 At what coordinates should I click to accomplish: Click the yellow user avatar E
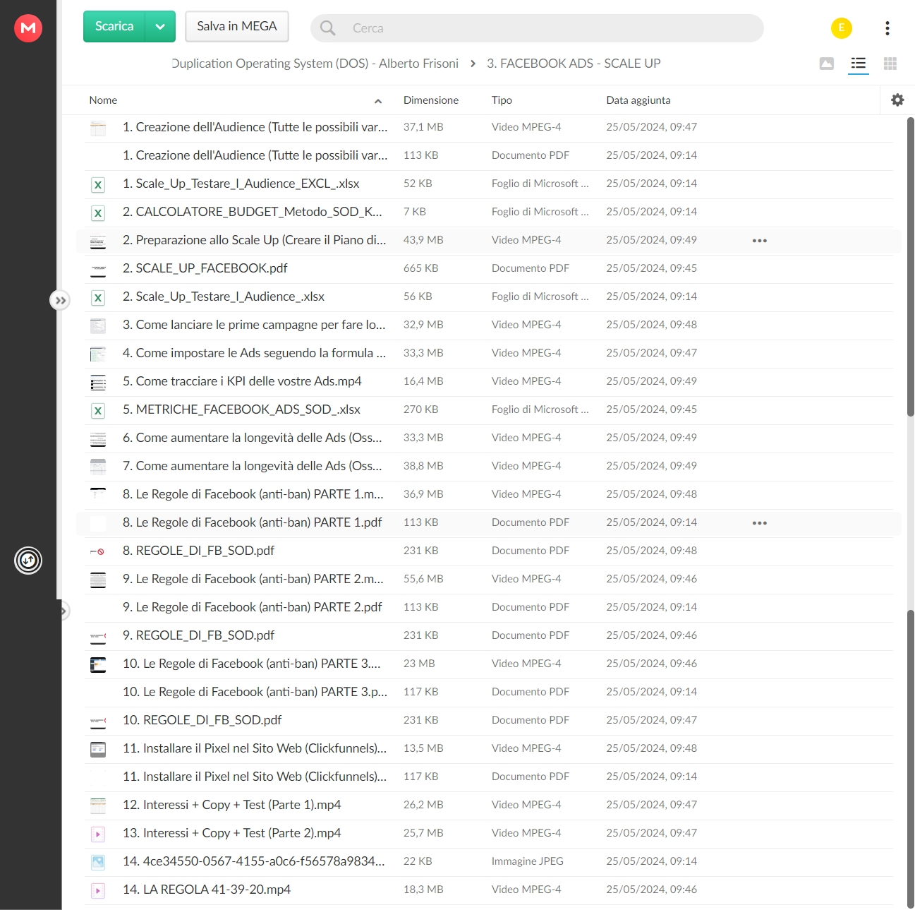coord(842,28)
